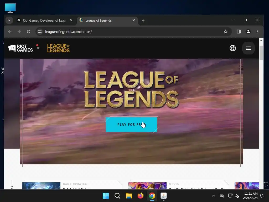The width and height of the screenshot is (269, 202).
Task: Show hidden system tray icons
Action: click(x=214, y=196)
